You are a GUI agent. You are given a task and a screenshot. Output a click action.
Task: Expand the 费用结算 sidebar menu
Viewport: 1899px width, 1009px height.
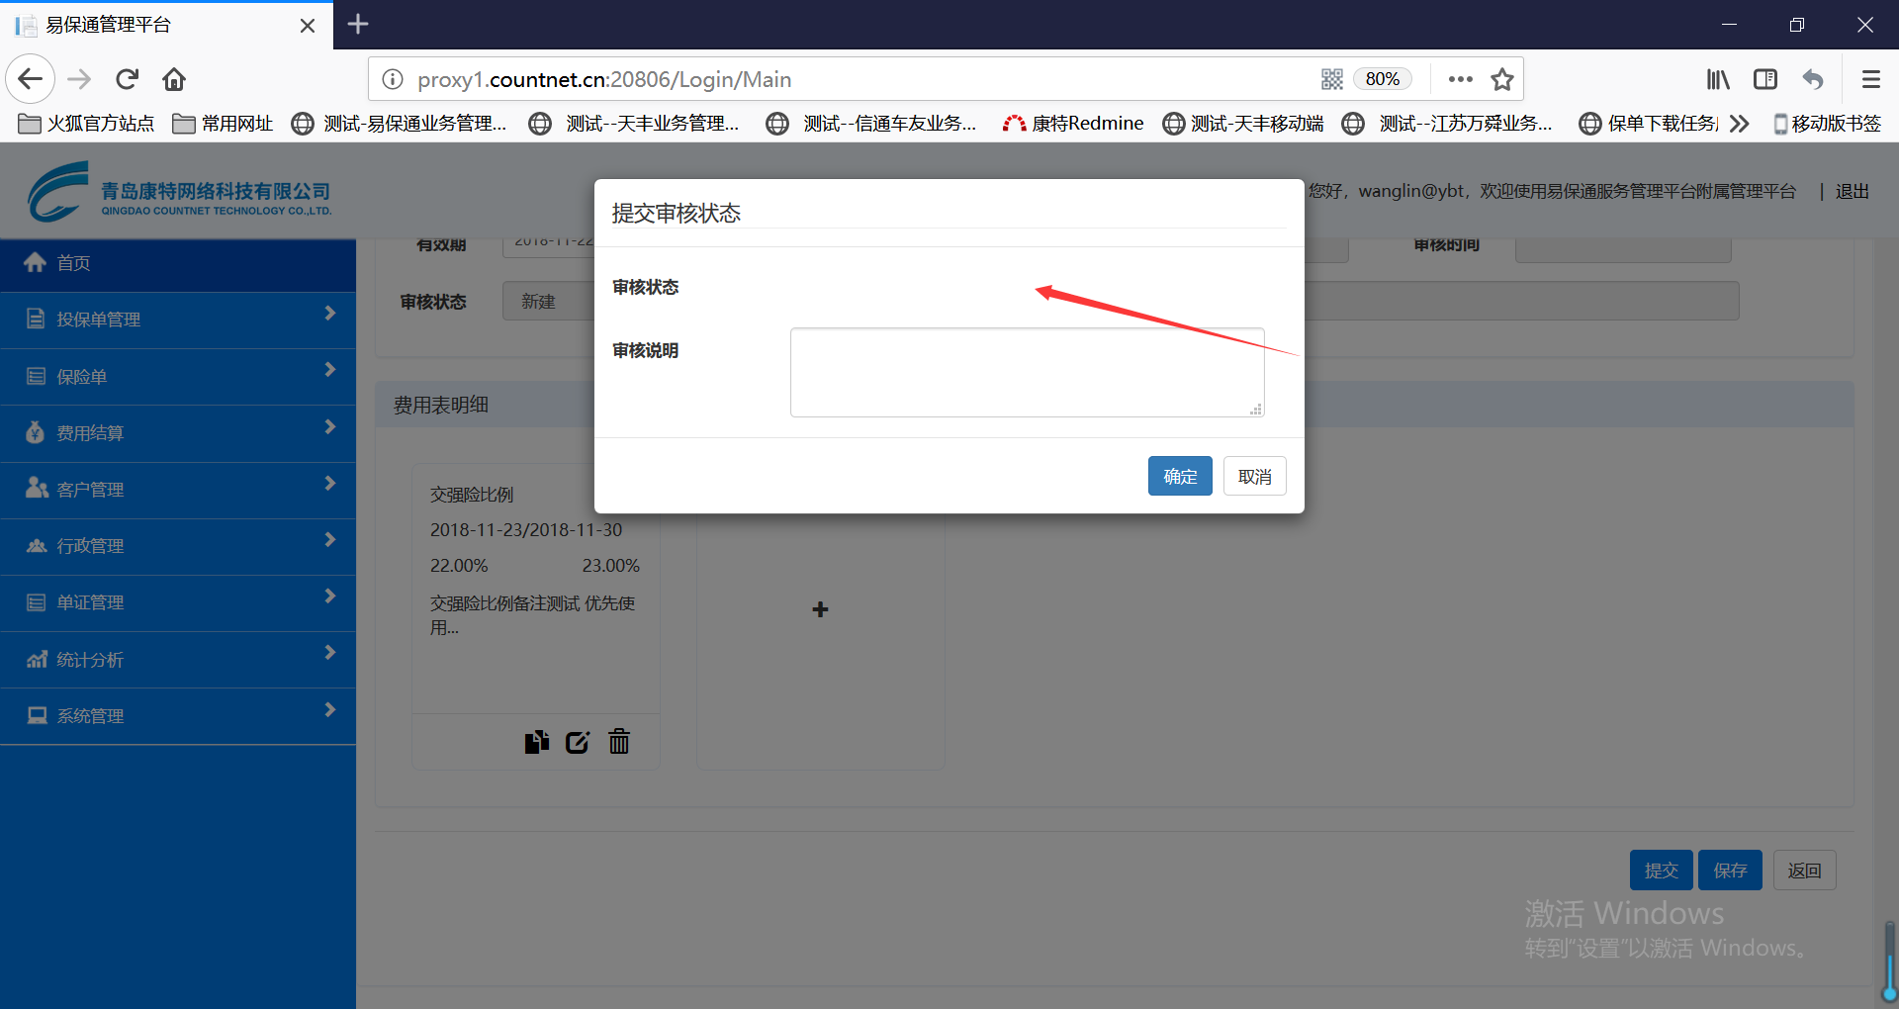[x=178, y=433]
